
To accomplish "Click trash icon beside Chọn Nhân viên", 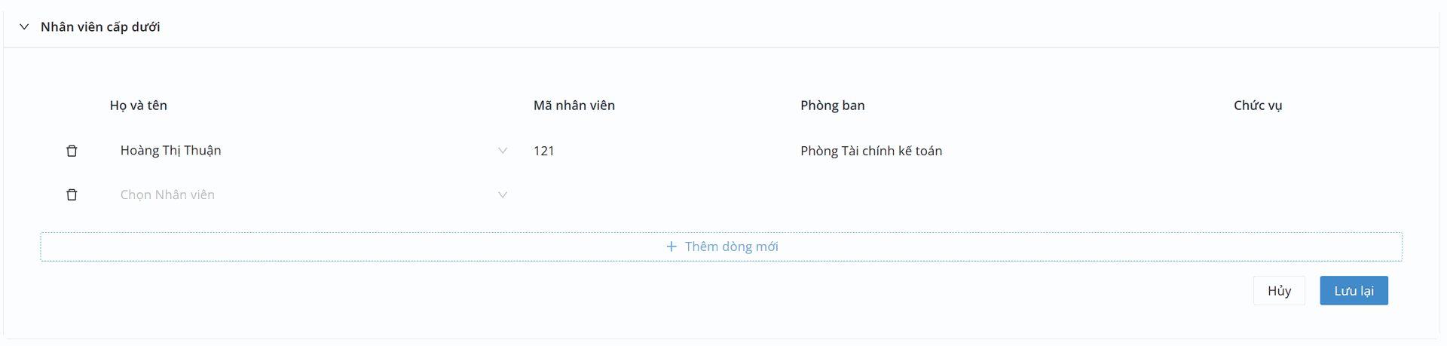I will point(72,194).
